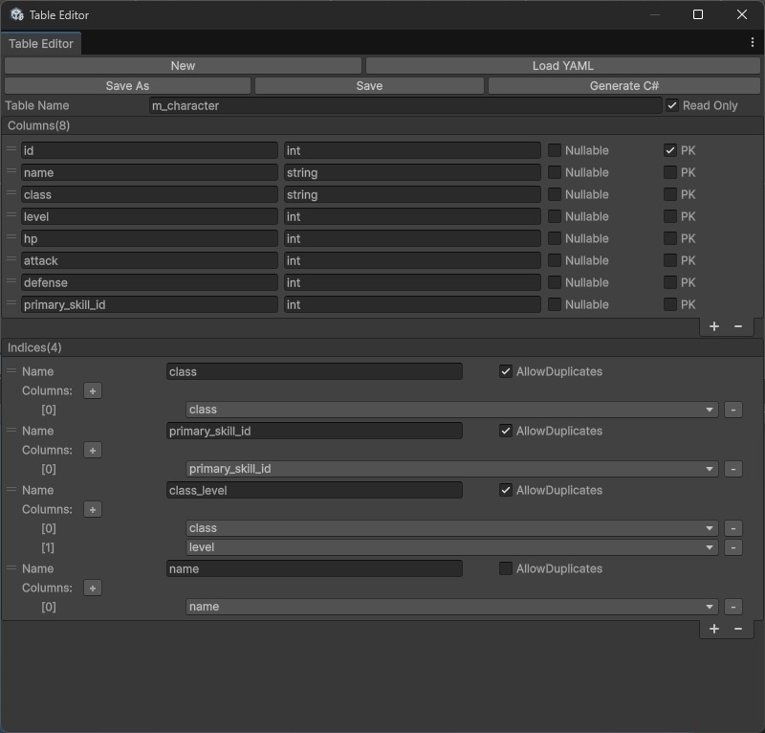Grab the drag handle of name index

coord(11,568)
